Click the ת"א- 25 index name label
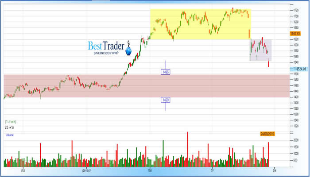Image resolution: width=310 pixels, height=177 pixels. [10, 127]
